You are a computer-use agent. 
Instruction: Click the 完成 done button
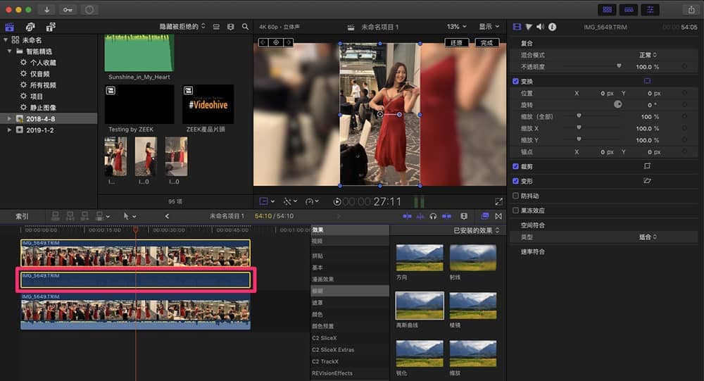[486, 43]
